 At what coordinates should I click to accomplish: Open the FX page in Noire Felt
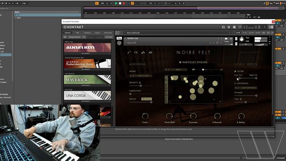click(136, 53)
